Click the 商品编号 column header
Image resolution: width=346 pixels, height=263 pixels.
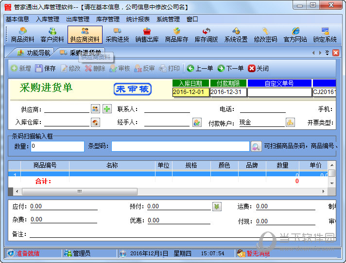pos(45,165)
